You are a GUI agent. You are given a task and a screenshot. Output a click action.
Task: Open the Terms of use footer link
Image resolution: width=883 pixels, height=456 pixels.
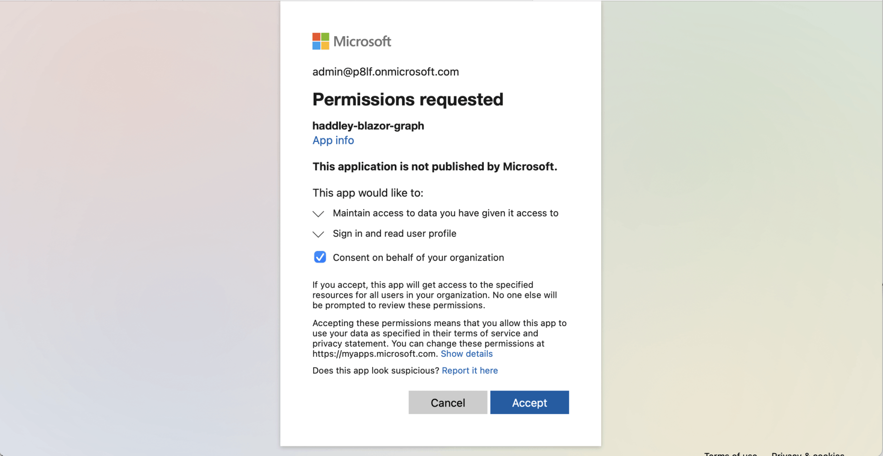[x=731, y=454]
